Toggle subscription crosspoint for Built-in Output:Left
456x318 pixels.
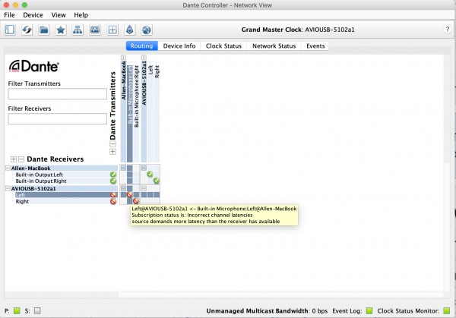pyautogui.click(x=150, y=175)
